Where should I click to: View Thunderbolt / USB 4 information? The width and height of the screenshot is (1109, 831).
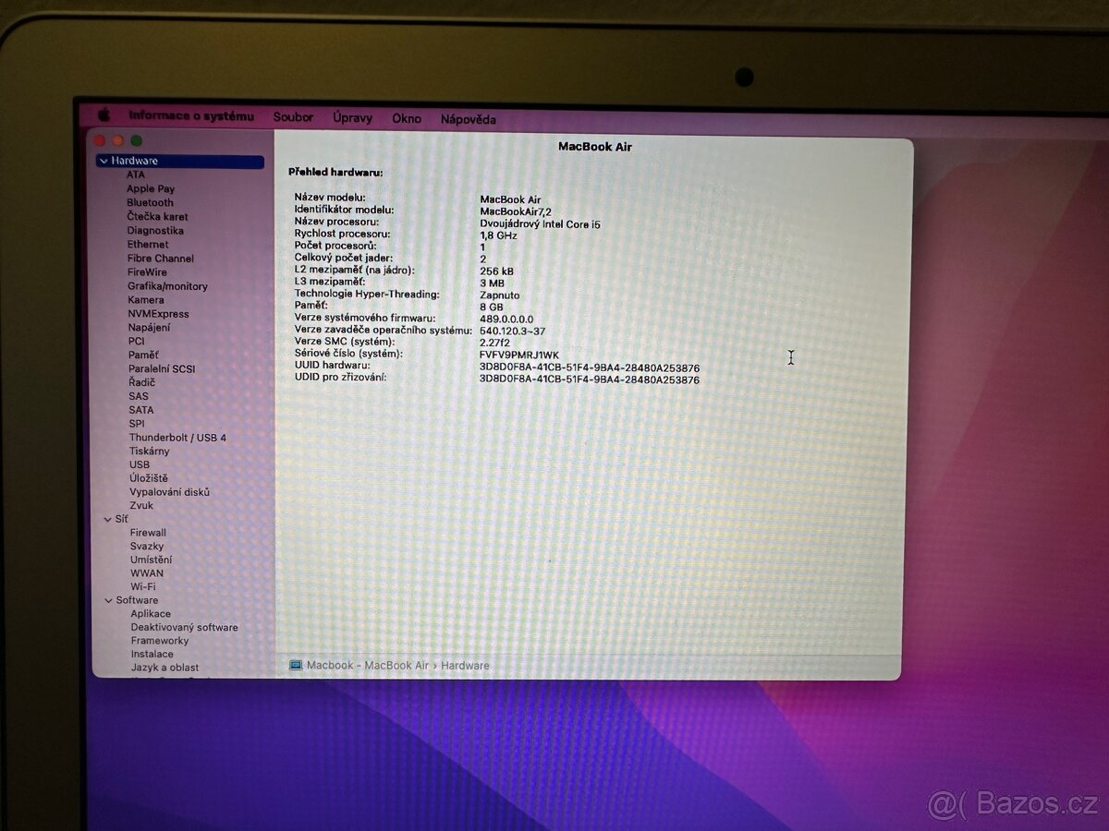(177, 437)
